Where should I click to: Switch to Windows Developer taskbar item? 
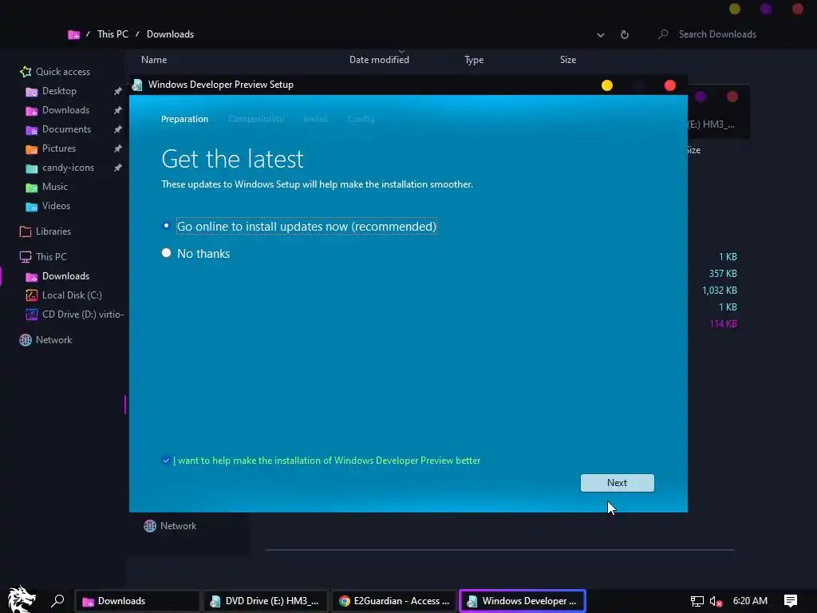523,601
